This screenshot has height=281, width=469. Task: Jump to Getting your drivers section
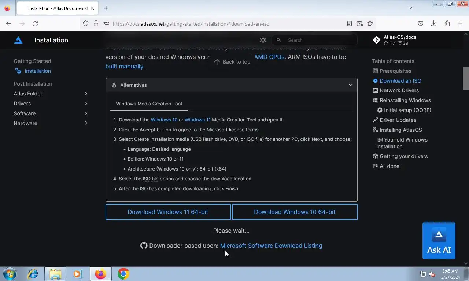404,156
